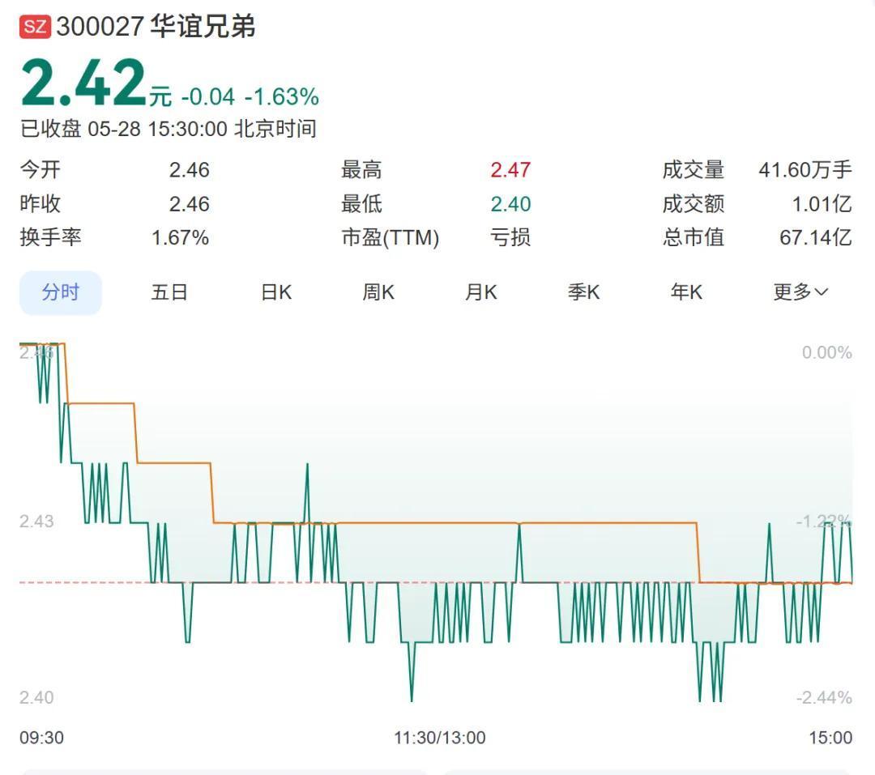Viewport: 875px width, 775px height.
Task: Switch to the 五日 five-day tab
Action: [x=169, y=292]
